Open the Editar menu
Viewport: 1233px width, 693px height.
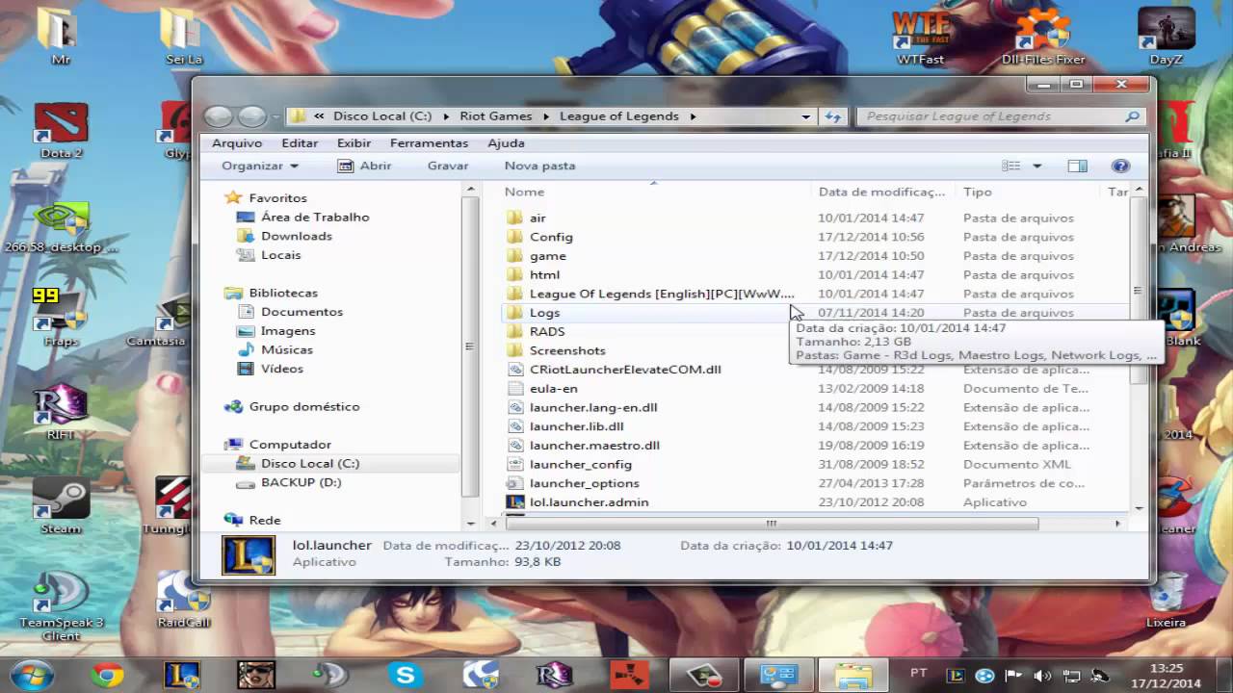pyautogui.click(x=300, y=142)
